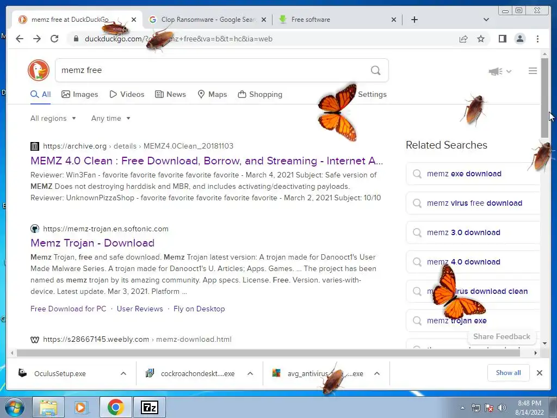
Task: Open MEMZ 4.0 Clean archive.org result
Action: [206, 161]
